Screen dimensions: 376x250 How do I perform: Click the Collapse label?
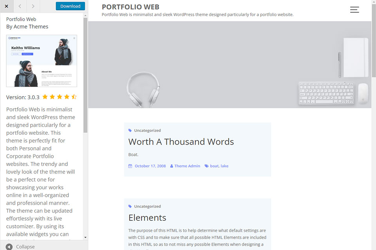tap(25, 246)
